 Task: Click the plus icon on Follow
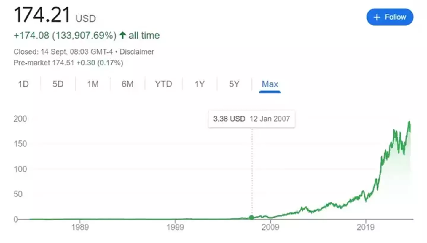tap(377, 17)
